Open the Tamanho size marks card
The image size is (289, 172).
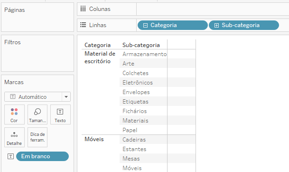[x=37, y=115]
